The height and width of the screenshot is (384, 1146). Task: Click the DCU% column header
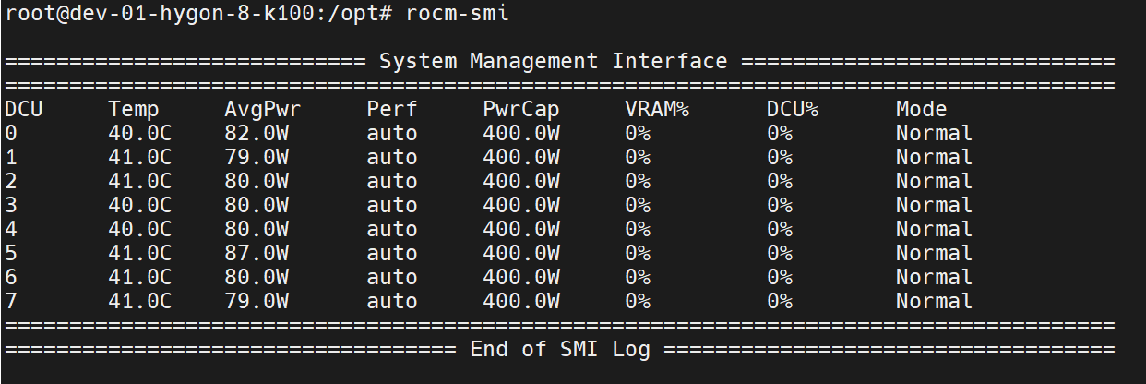pos(793,109)
